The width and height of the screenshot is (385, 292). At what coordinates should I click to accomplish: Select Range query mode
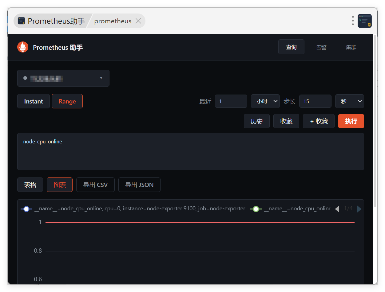(x=67, y=101)
